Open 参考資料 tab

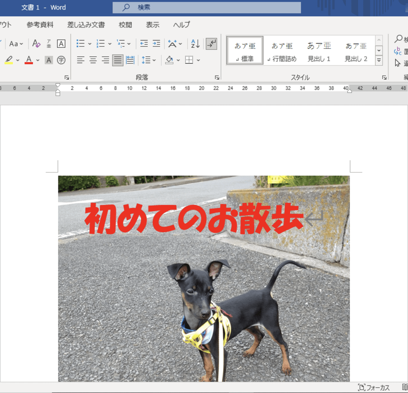click(x=40, y=25)
